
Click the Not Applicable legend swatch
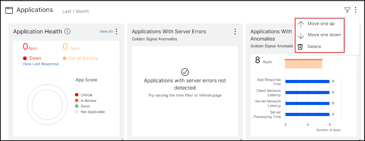77,112
